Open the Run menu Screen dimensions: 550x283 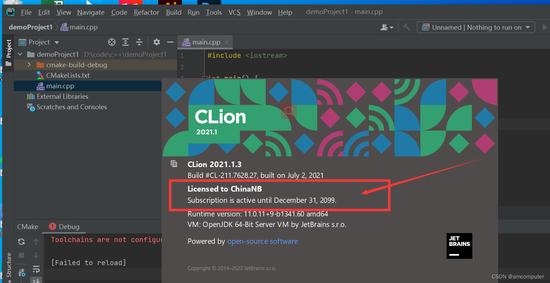(x=193, y=12)
